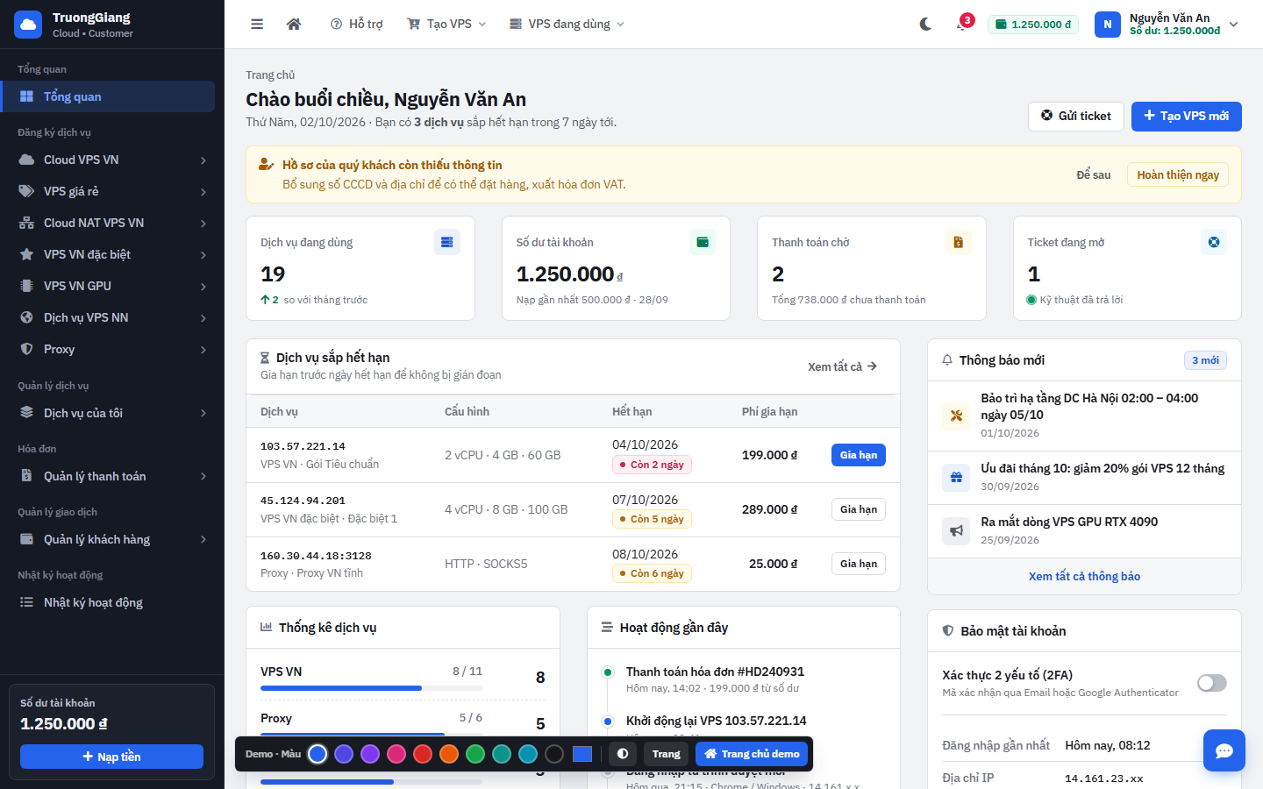
Task: Click Hoàn thiện ngay in the profile warning
Action: [x=1178, y=174]
